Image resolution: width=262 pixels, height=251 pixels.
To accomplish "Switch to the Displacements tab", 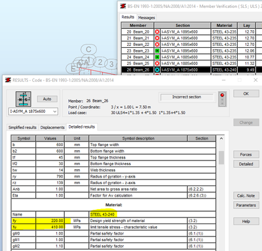I will (x=52, y=127).
